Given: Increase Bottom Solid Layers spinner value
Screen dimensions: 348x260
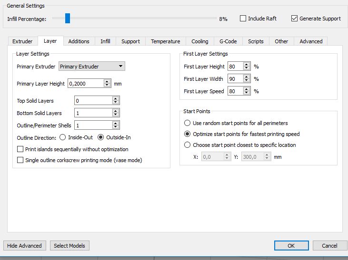Looking at the screenshot, I should coord(116,111).
